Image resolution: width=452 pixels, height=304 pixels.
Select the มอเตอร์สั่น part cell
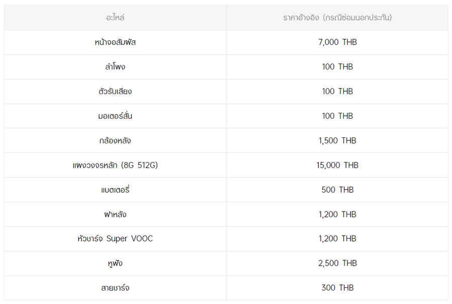[115, 116]
